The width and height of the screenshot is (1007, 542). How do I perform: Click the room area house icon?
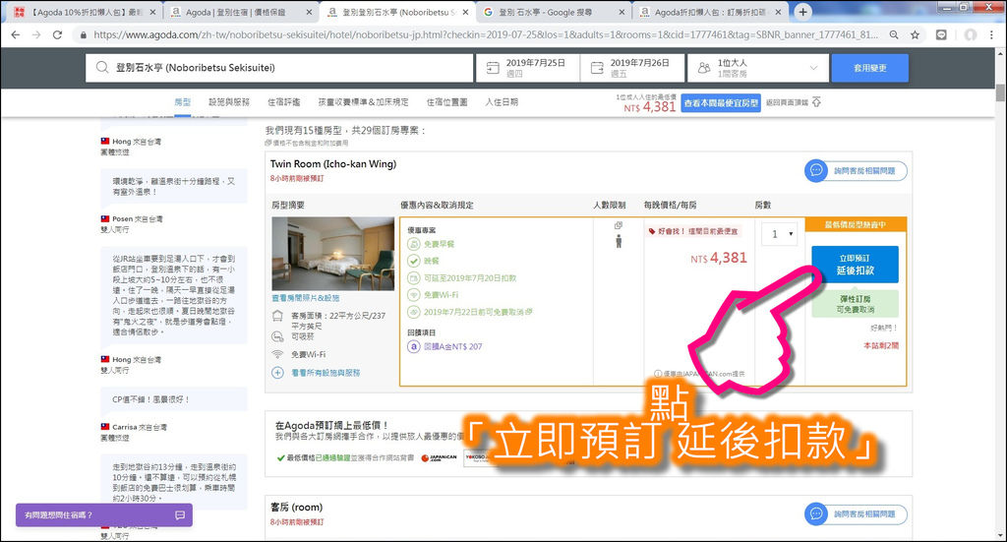tap(277, 316)
